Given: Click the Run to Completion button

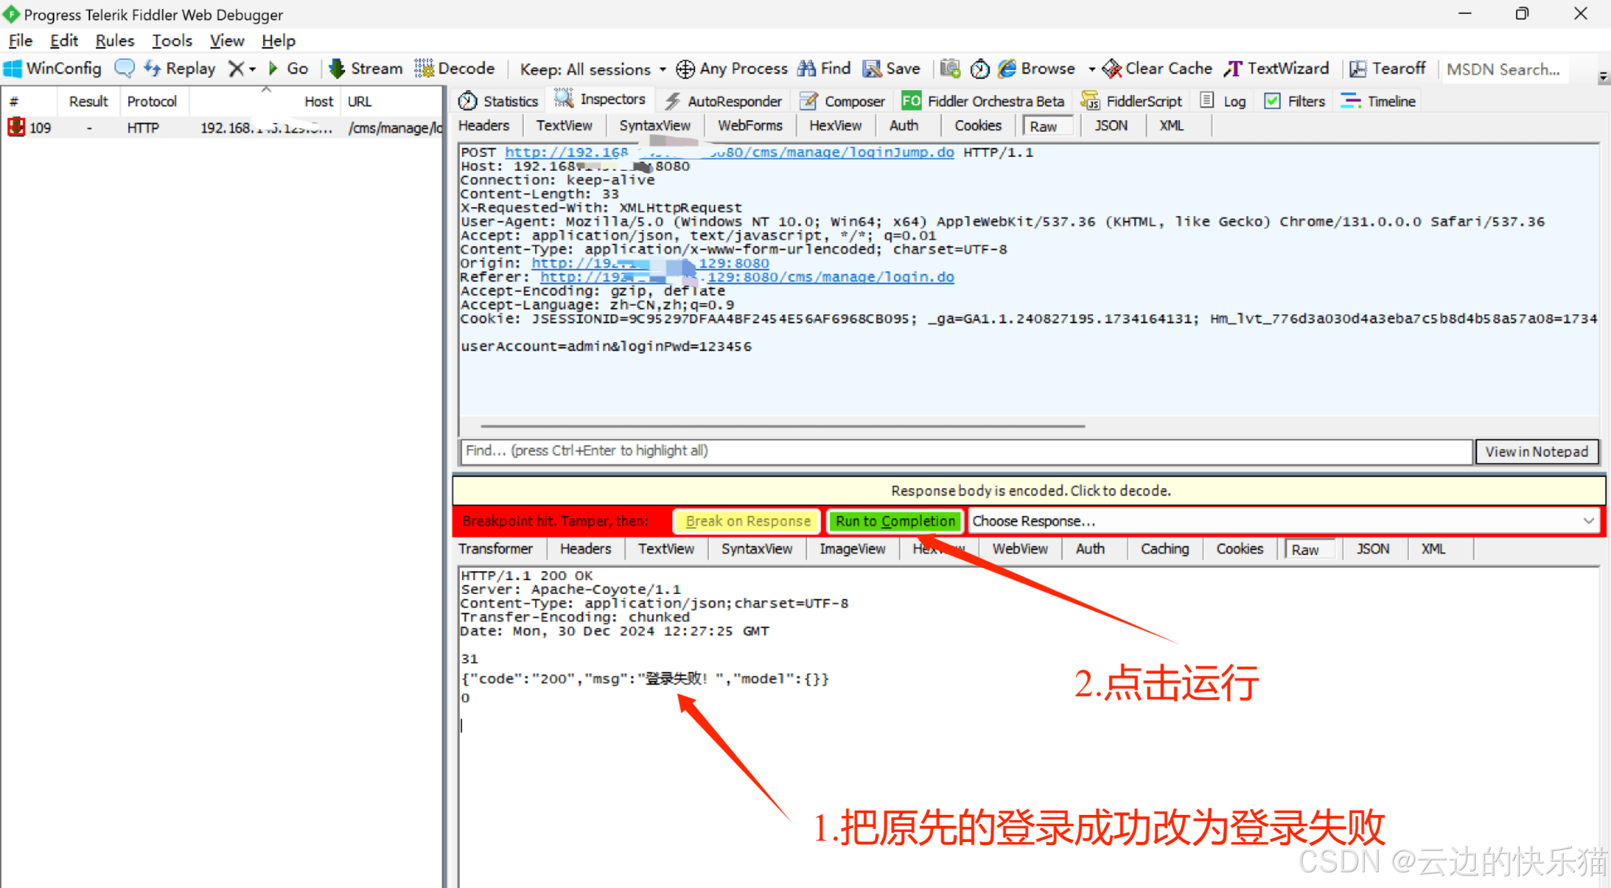Looking at the screenshot, I should [895, 521].
